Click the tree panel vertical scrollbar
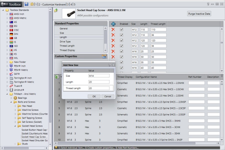This screenshot has width=225, height=150. tap(50, 67)
